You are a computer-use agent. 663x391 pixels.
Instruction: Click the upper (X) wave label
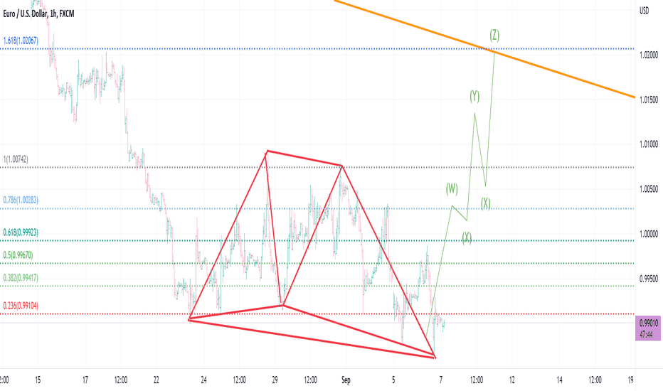click(x=485, y=204)
